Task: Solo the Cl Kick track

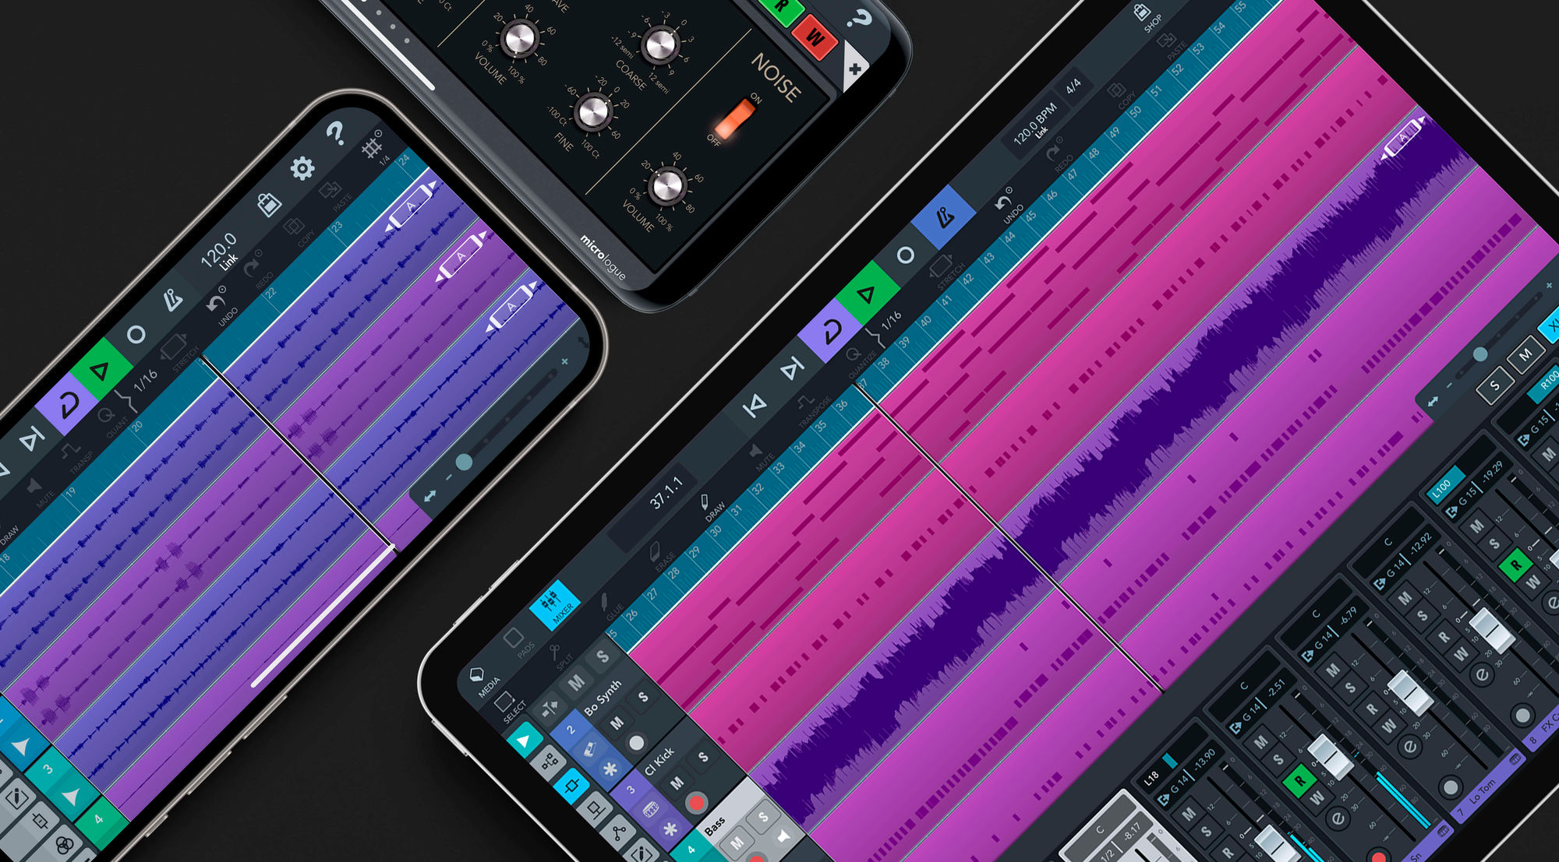Action: point(702,757)
